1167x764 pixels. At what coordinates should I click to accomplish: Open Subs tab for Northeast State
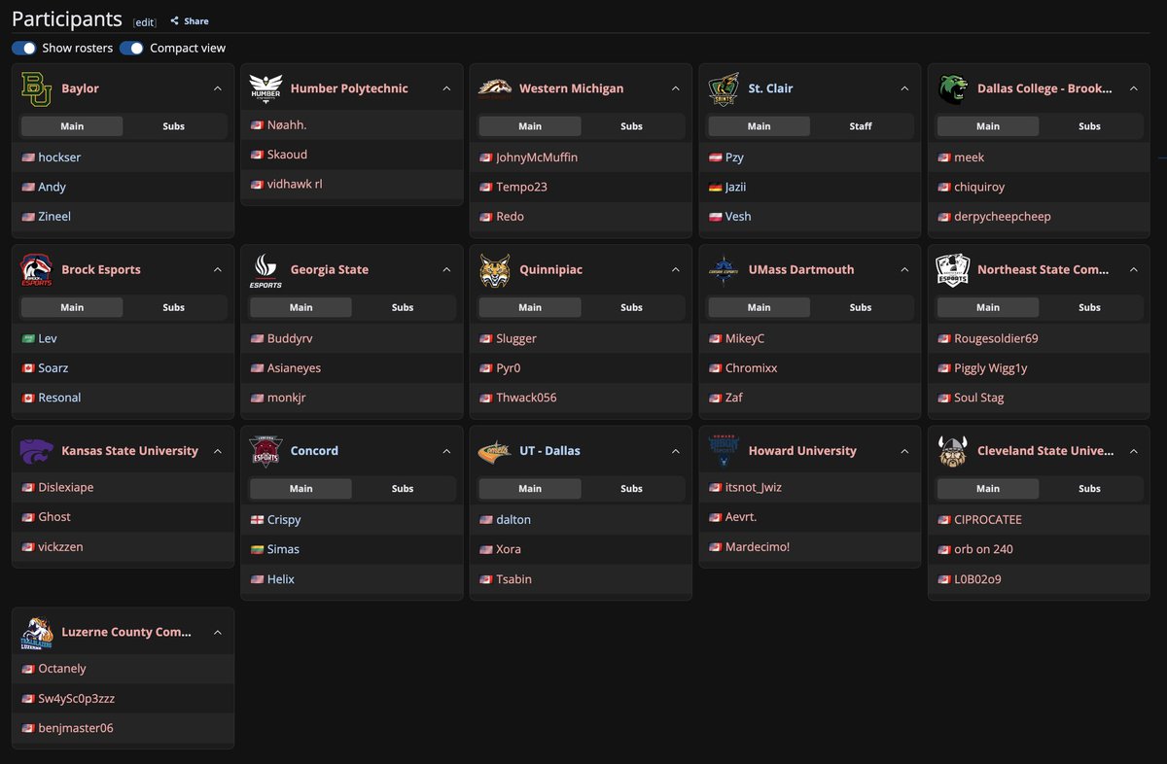click(1090, 307)
